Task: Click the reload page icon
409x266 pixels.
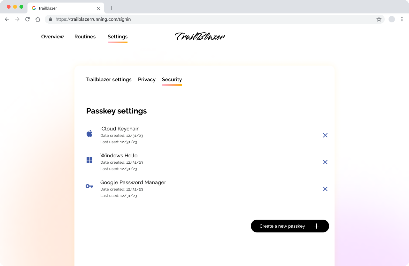Action: coord(27,19)
